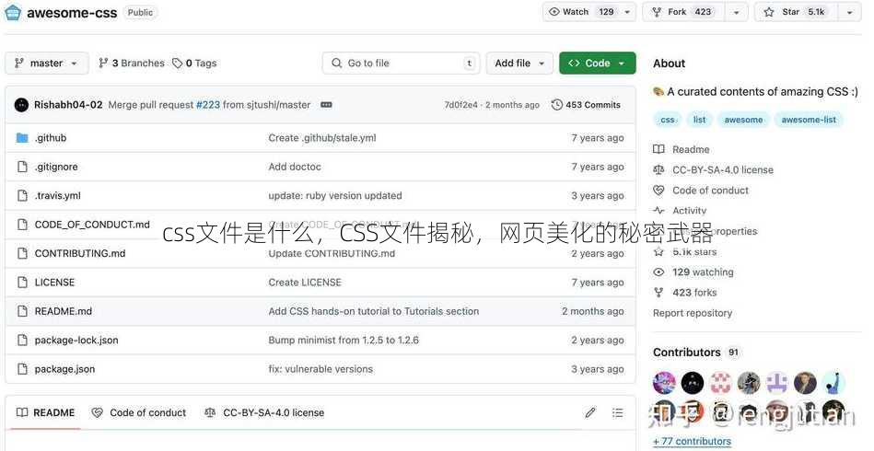Screen dimensions: 874x451
Task: Open Code of conduct link in About
Action: pyautogui.click(x=701, y=191)
